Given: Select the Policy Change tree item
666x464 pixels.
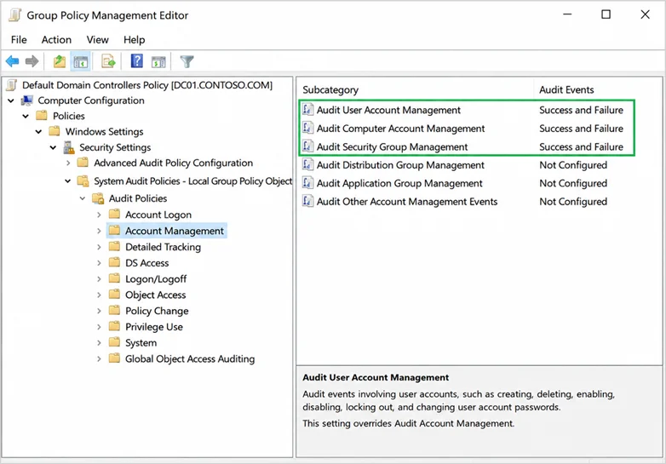Looking at the screenshot, I should coord(157,311).
